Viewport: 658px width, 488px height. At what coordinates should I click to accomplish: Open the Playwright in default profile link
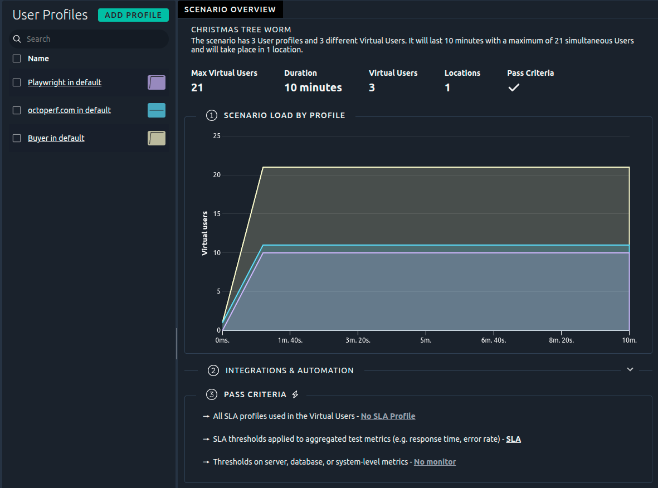click(x=65, y=82)
